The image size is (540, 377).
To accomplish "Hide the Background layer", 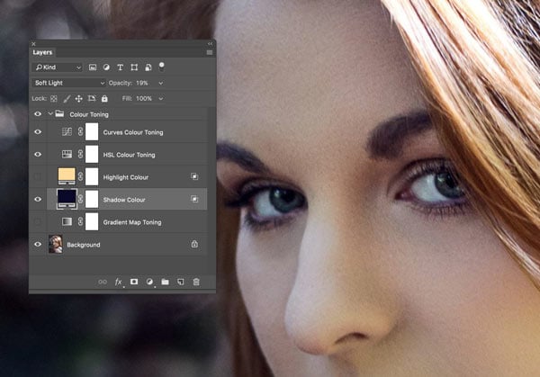I will point(38,244).
